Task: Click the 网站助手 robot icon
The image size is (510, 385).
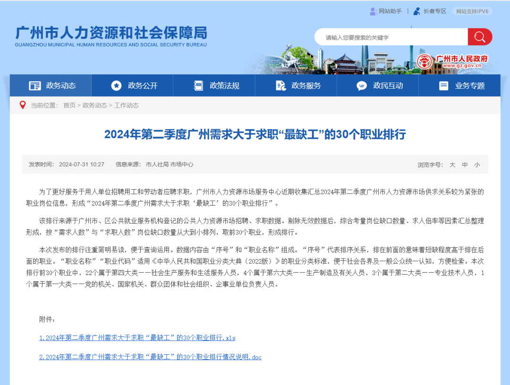Action: (x=373, y=11)
